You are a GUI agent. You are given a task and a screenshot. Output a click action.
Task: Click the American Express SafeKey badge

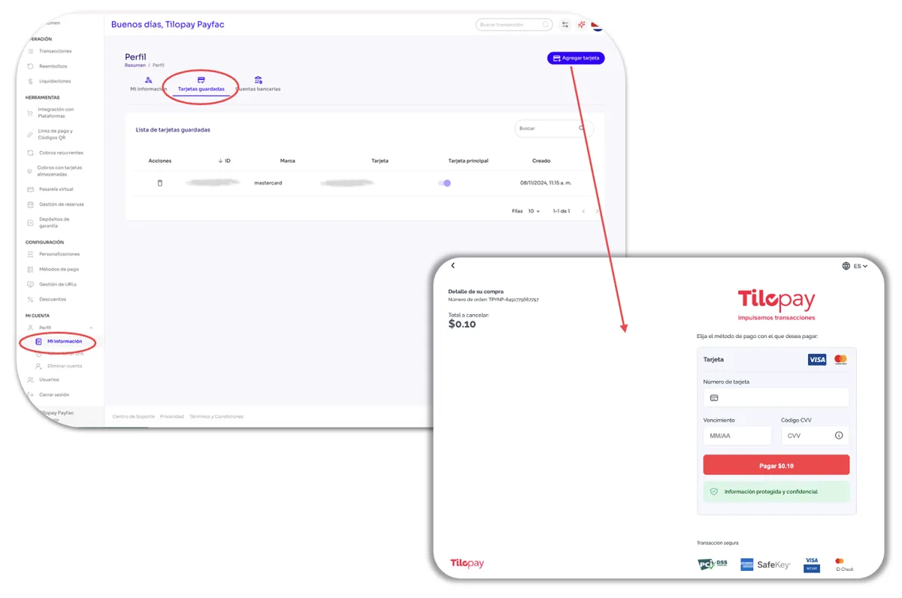click(765, 564)
